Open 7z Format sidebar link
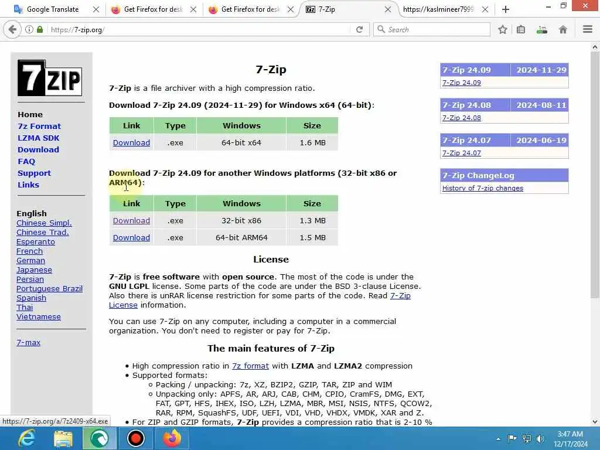 [x=39, y=127]
